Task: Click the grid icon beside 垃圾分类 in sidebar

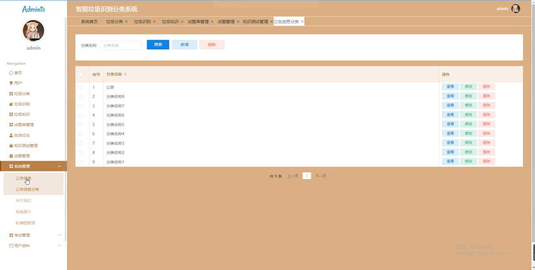Action: click(11, 94)
